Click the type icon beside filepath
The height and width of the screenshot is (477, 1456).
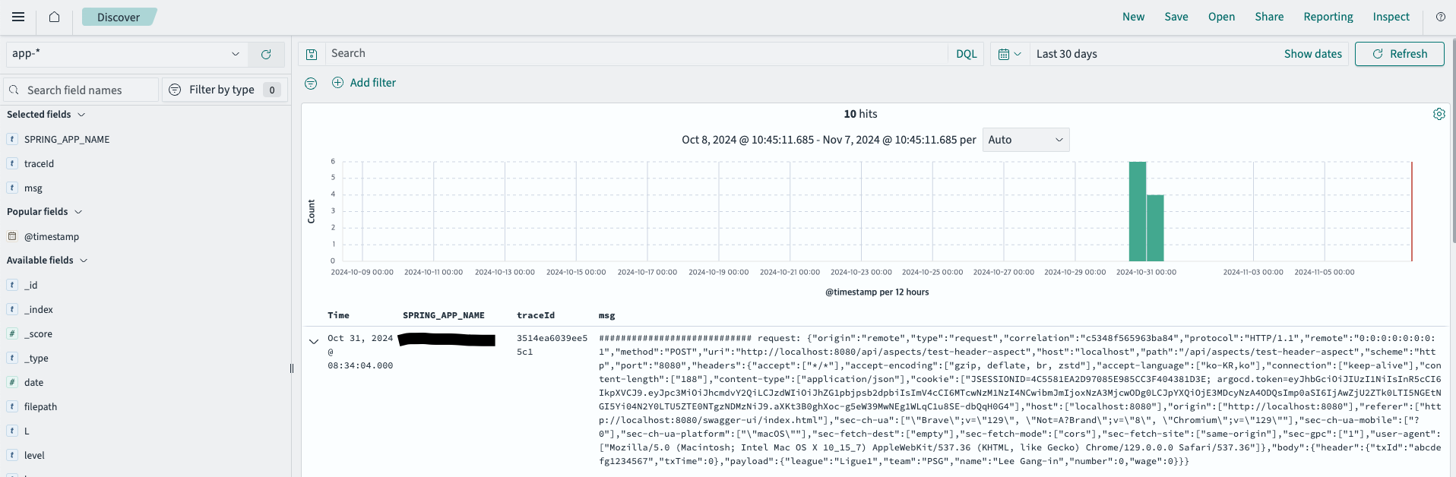tap(12, 406)
